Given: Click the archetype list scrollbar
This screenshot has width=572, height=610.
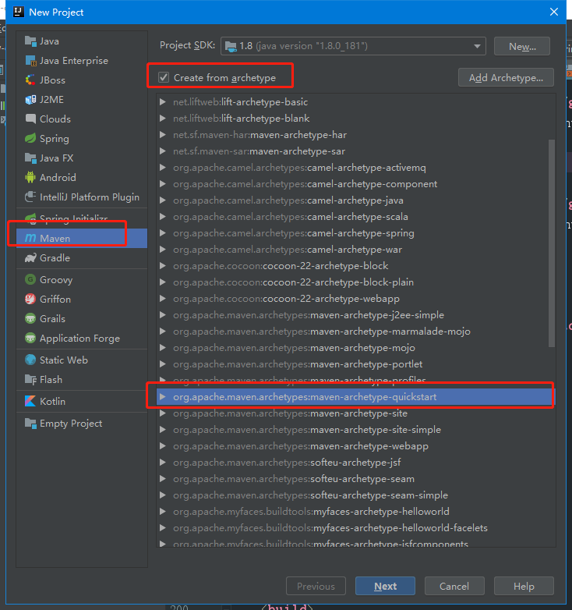Looking at the screenshot, I should [x=552, y=243].
